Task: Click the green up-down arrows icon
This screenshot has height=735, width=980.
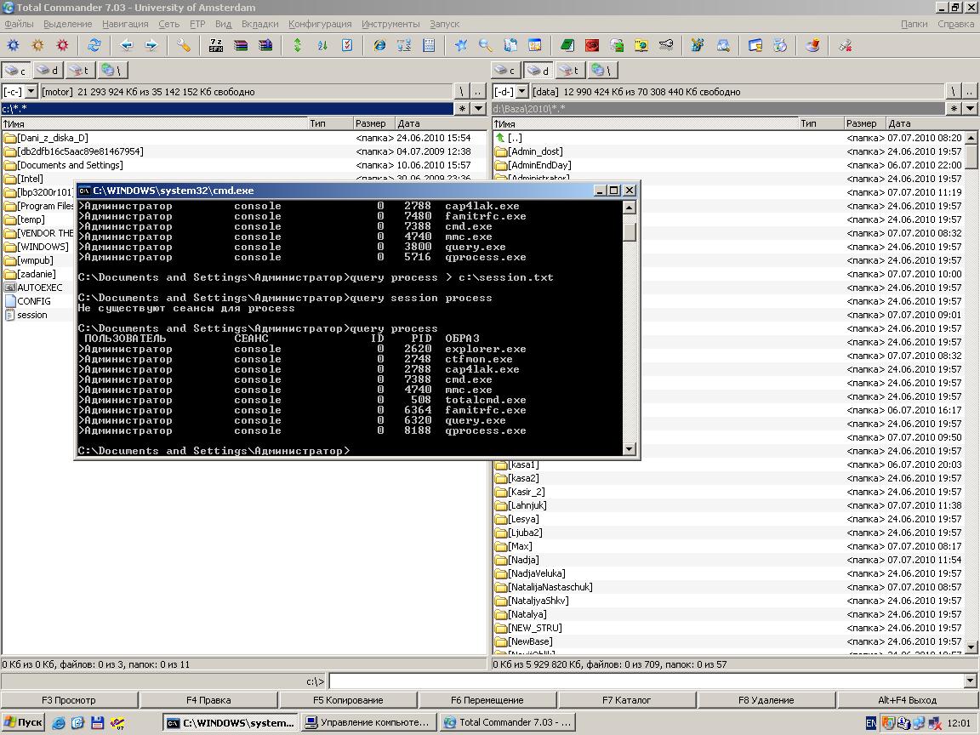Action: [x=298, y=45]
